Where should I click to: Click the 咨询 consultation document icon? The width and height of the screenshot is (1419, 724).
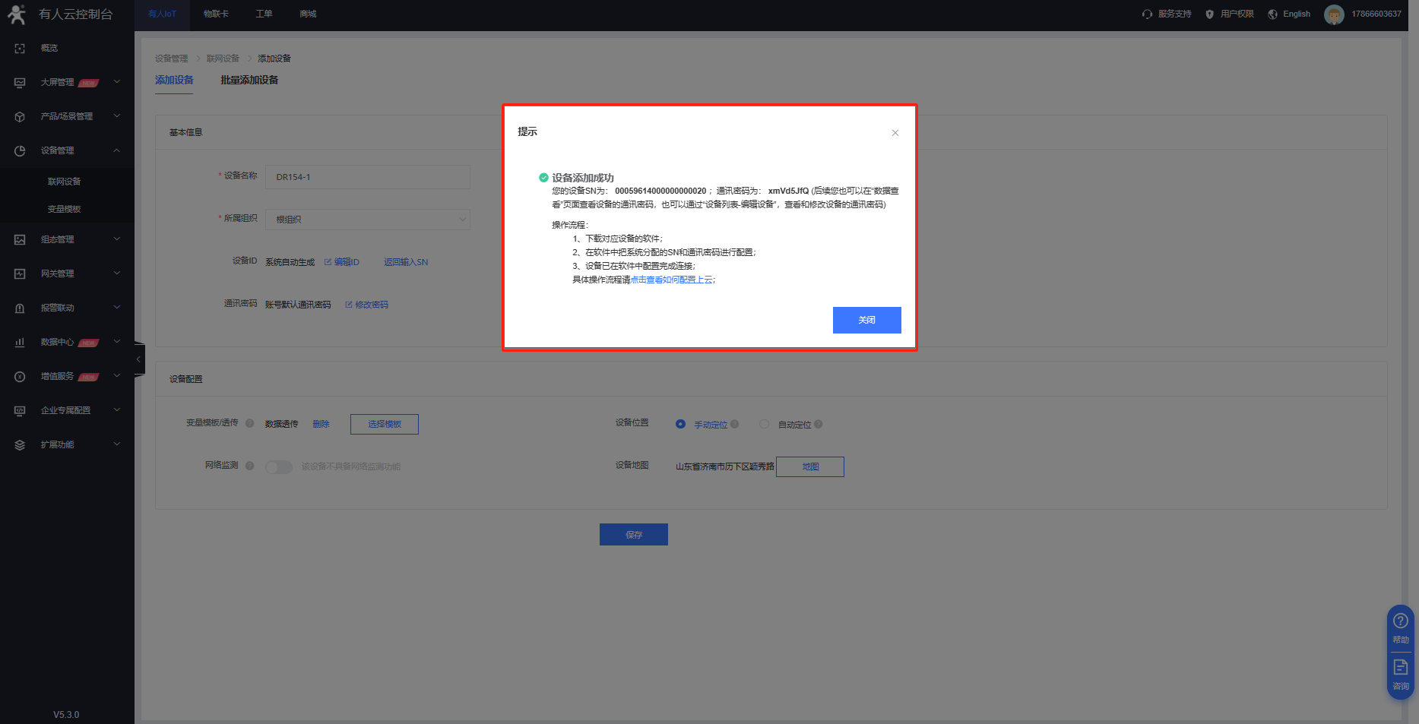click(x=1400, y=668)
